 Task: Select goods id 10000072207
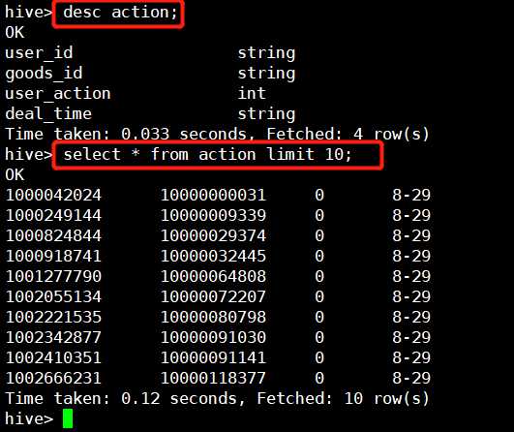point(213,296)
